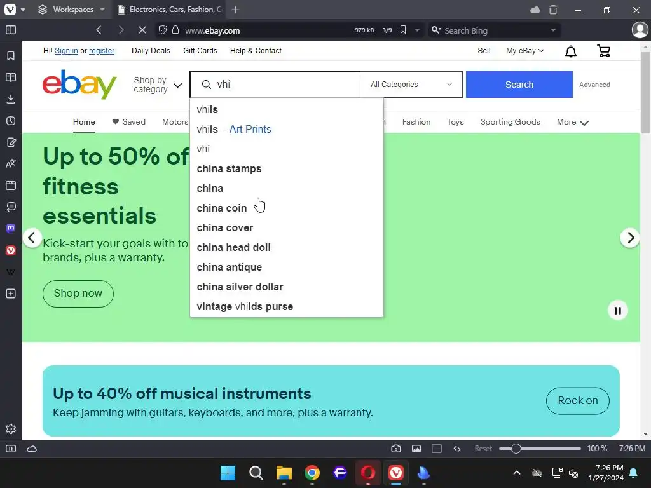Click the register link
Viewport: 651px width, 488px height.
coord(102,51)
